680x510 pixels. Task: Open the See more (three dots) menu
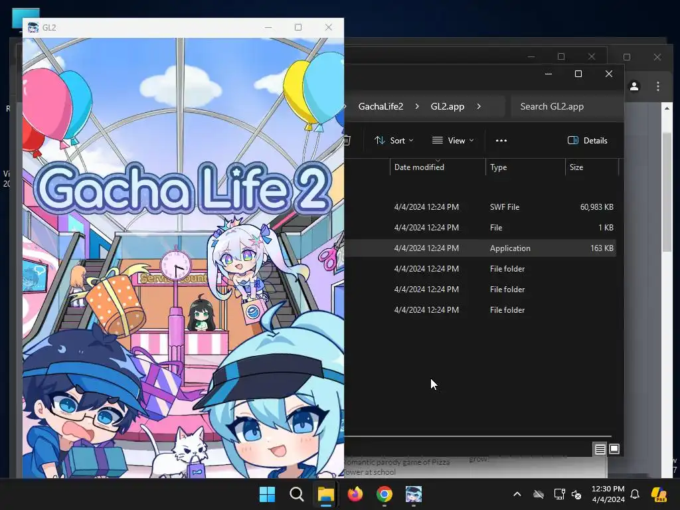click(501, 141)
